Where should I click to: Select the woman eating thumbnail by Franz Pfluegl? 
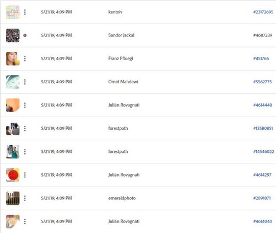click(x=13, y=59)
